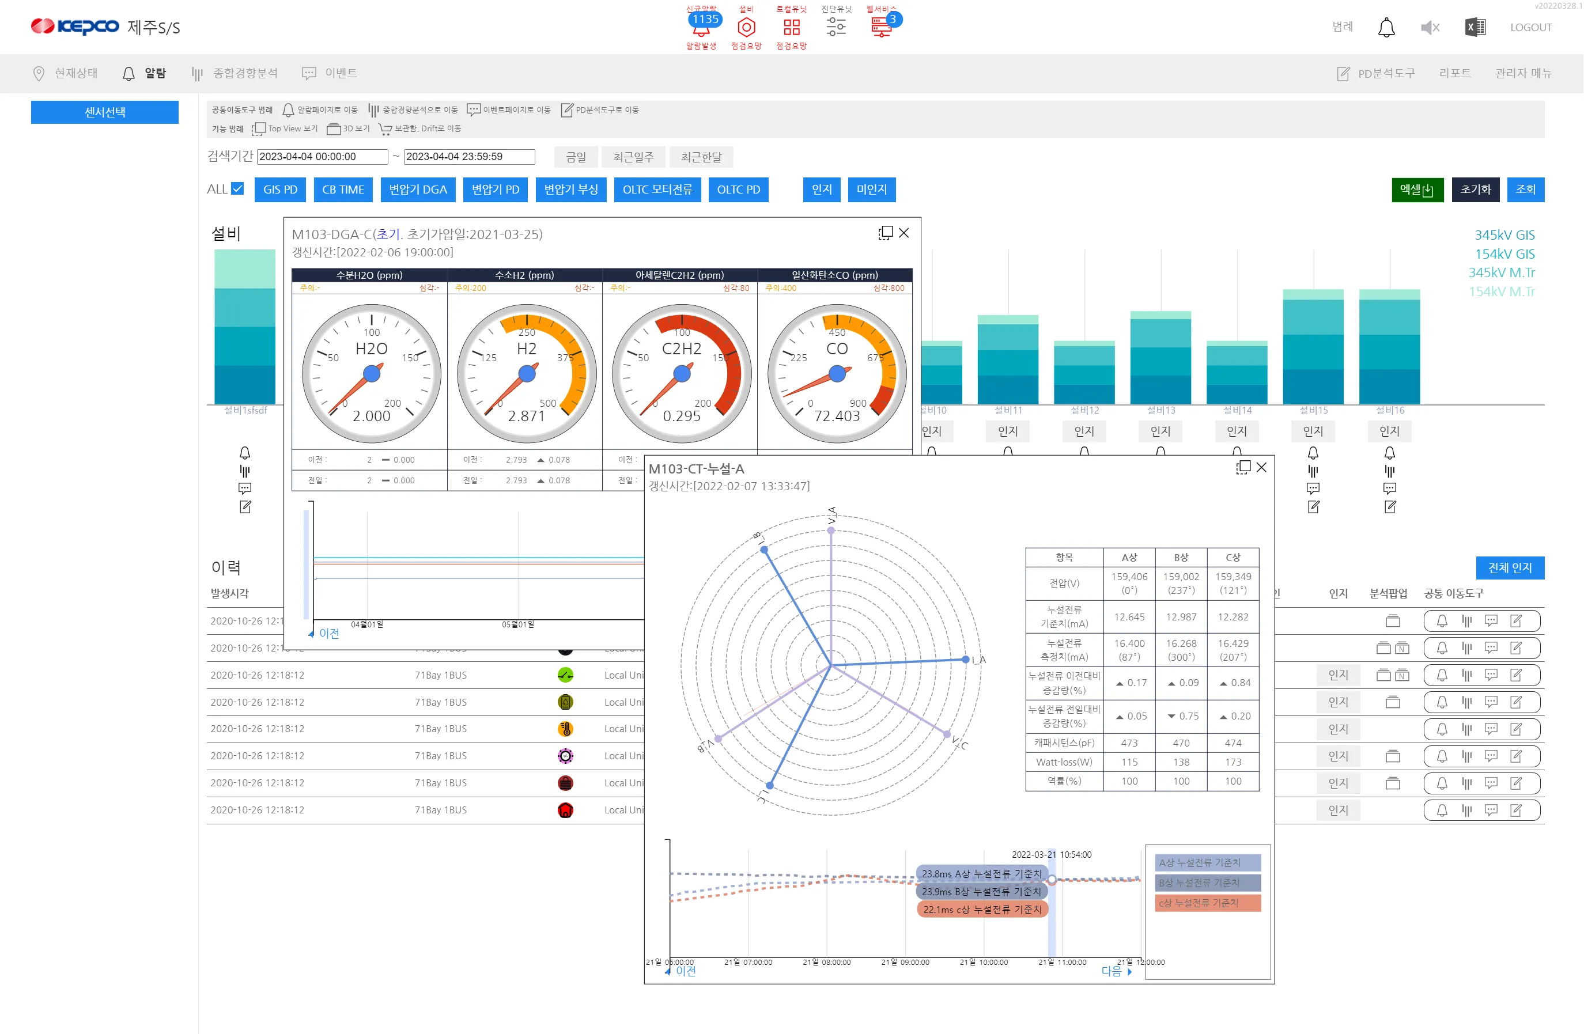Click the 조회 search button

1525,190
